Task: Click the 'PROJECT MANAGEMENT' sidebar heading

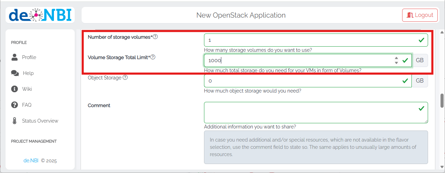Action: (34, 141)
